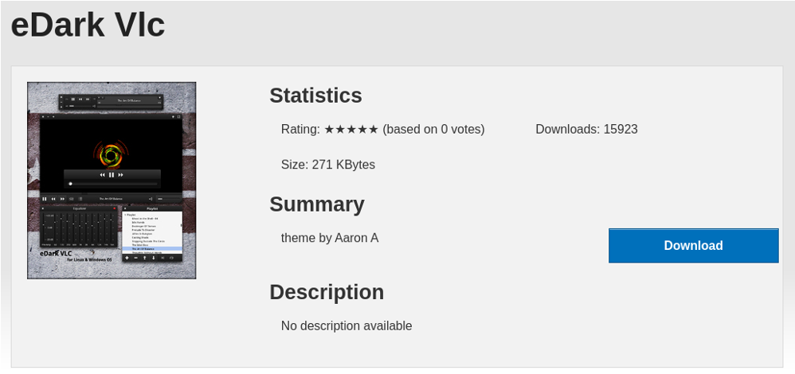
Task: Click move-up arrow icon below the playlist
Action: (x=144, y=258)
